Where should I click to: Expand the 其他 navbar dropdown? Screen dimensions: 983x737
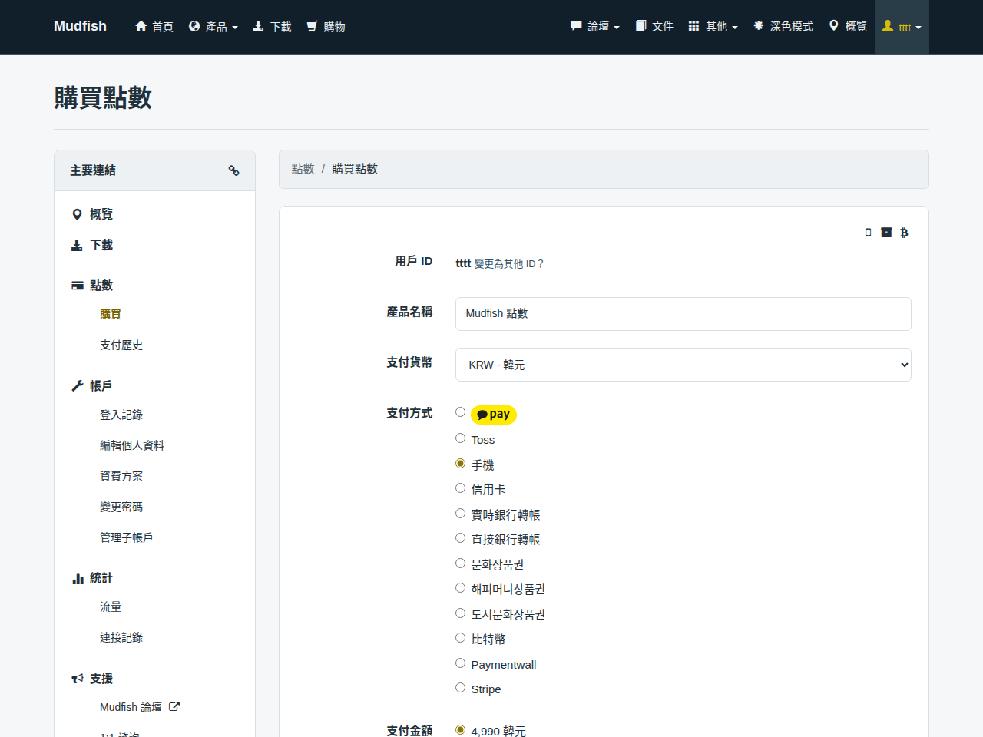[713, 27]
